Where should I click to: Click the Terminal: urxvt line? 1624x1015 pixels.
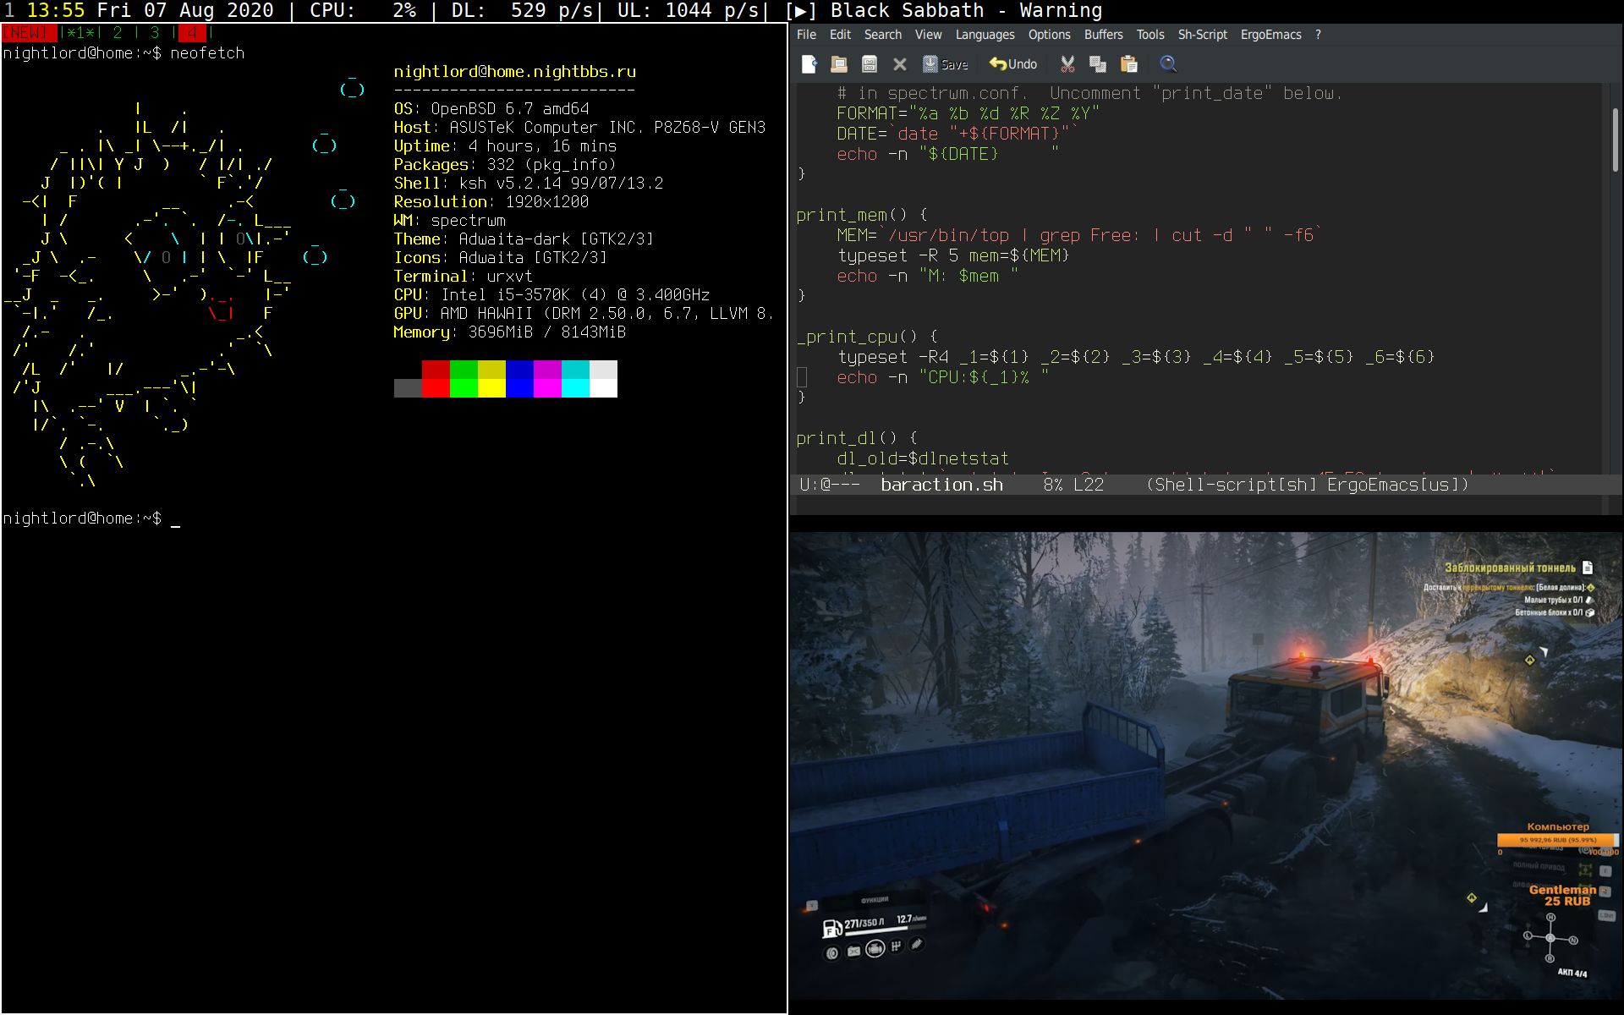pyautogui.click(x=464, y=277)
